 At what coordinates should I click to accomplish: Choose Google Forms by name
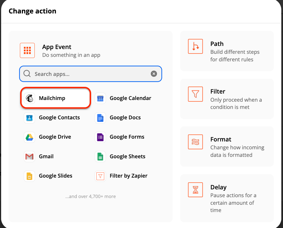click(127, 137)
